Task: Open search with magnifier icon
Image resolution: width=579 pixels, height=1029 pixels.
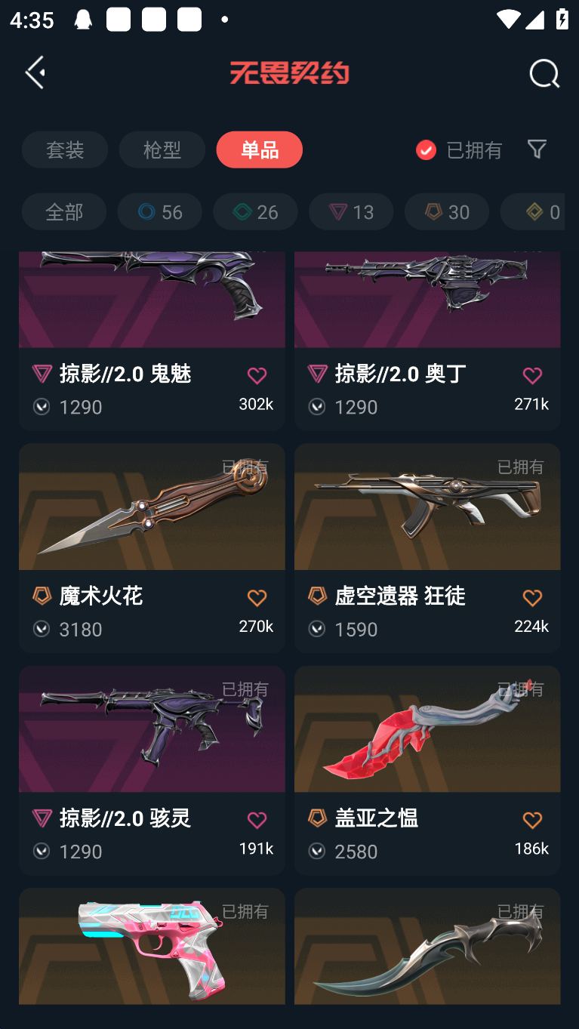Action: [x=544, y=74]
